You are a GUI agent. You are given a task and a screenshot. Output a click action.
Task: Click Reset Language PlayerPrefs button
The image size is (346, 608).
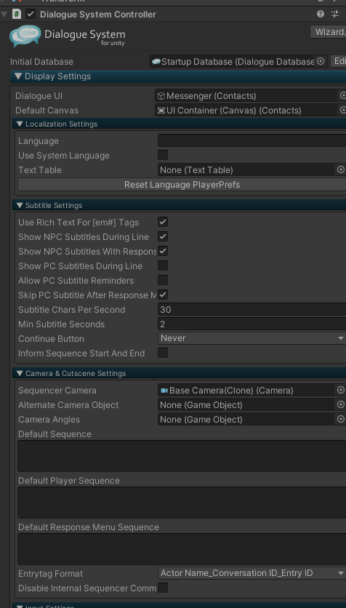pos(182,185)
